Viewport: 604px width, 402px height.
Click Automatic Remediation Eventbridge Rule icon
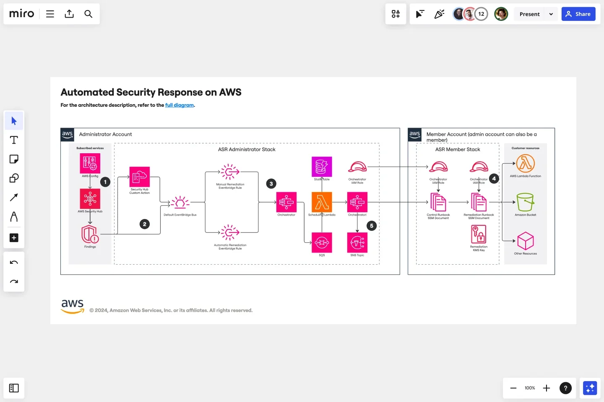tap(230, 232)
